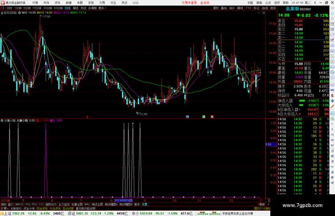Select 月线 monthly chart period

tap(83, 8)
